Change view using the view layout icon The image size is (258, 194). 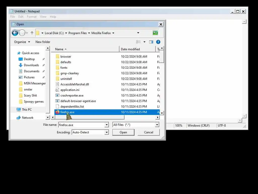pyautogui.click(x=138, y=42)
